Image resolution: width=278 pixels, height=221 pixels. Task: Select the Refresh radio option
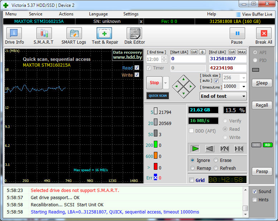(x=216, y=168)
